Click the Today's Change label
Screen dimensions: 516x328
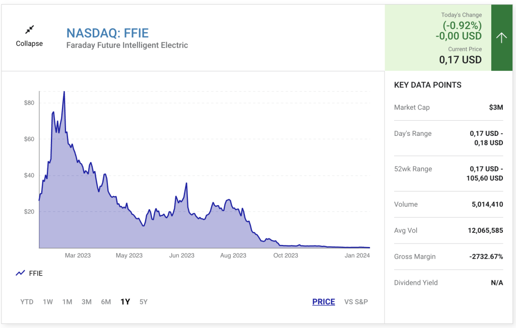coord(462,15)
